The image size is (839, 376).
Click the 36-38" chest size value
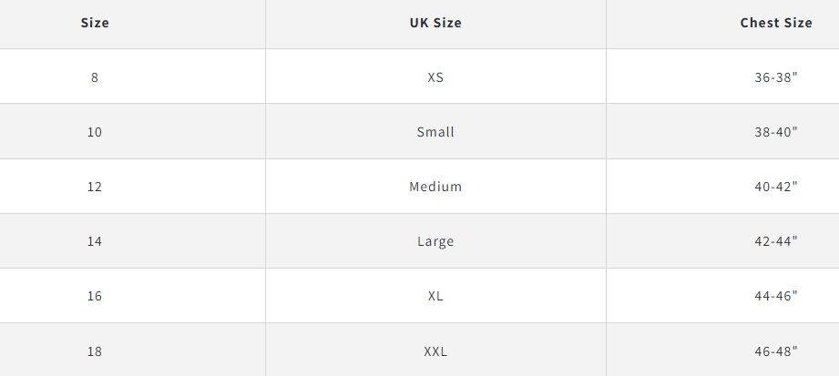(776, 77)
